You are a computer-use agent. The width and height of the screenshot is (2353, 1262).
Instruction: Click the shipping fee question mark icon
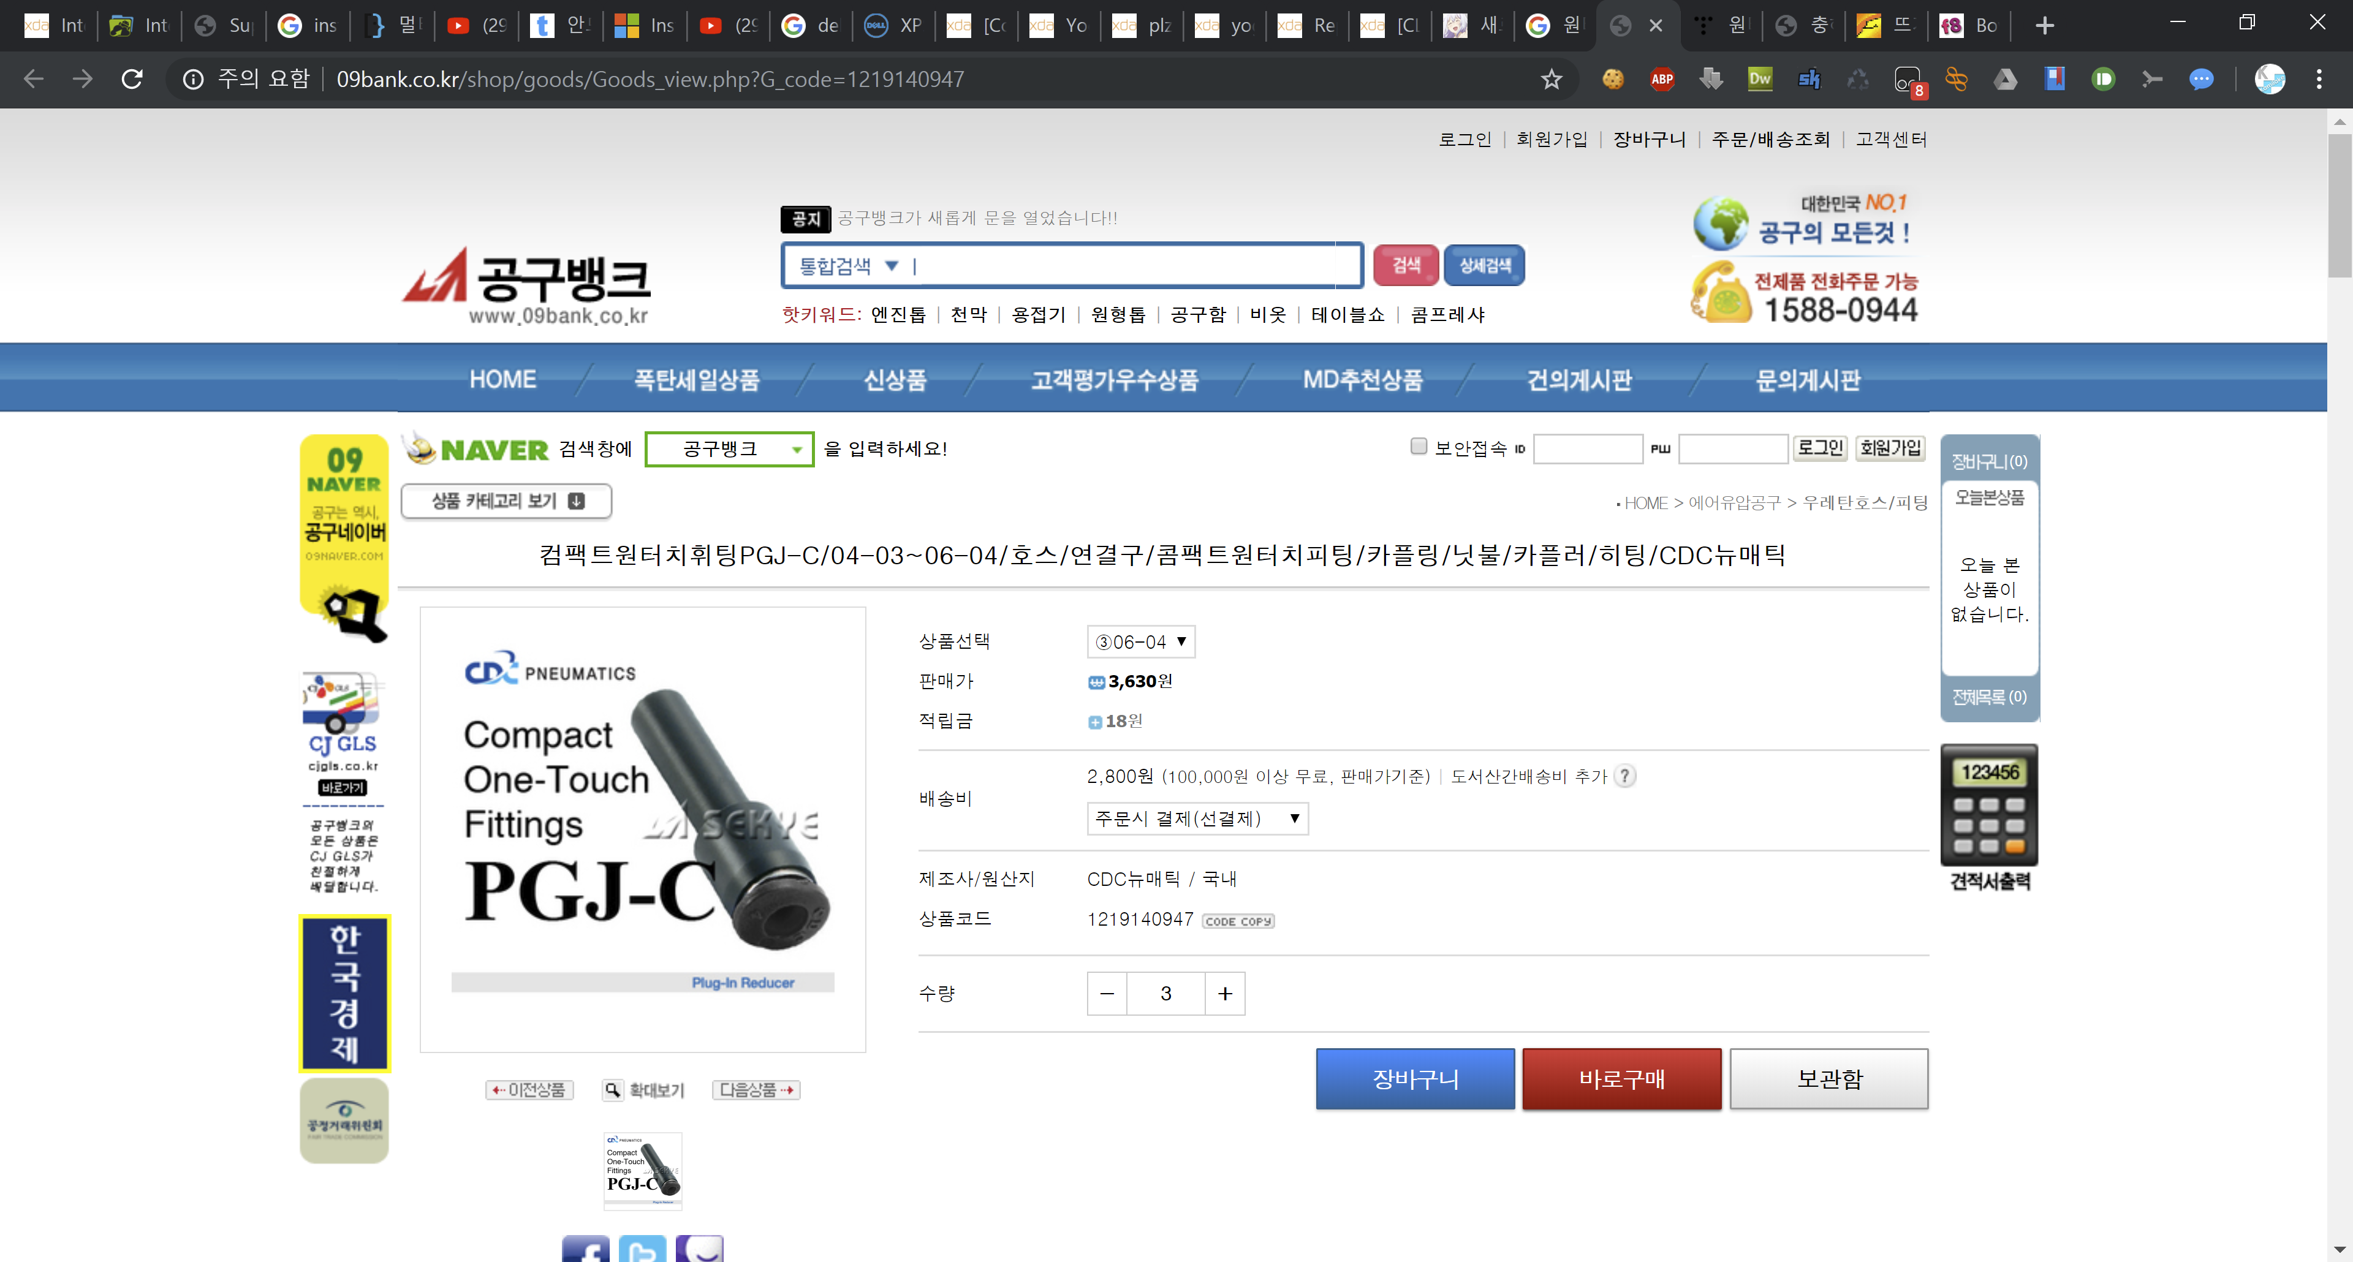[1624, 776]
